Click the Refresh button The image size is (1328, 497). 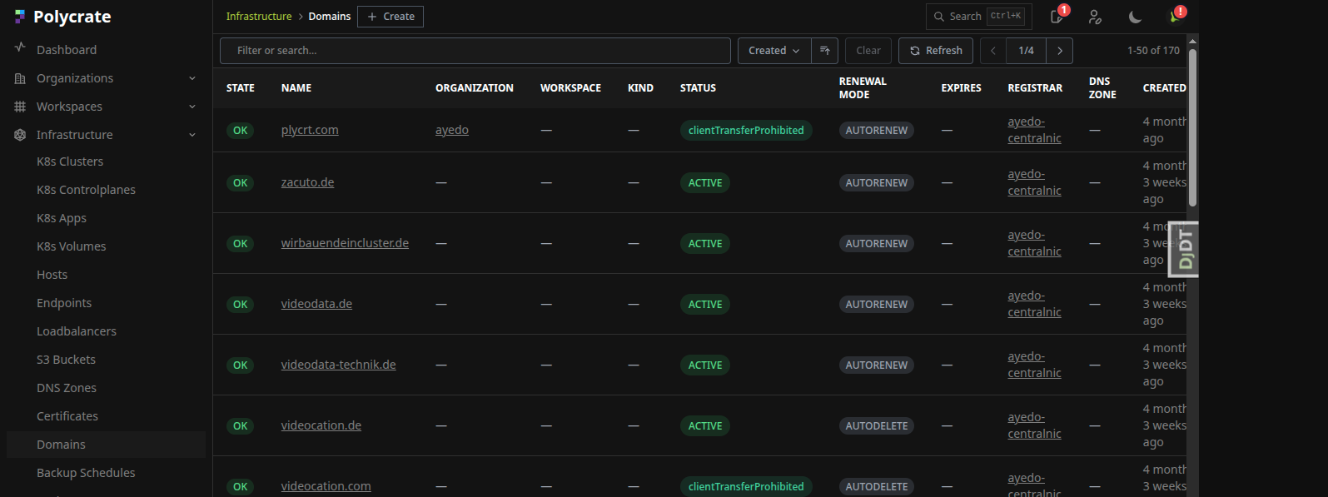936,51
